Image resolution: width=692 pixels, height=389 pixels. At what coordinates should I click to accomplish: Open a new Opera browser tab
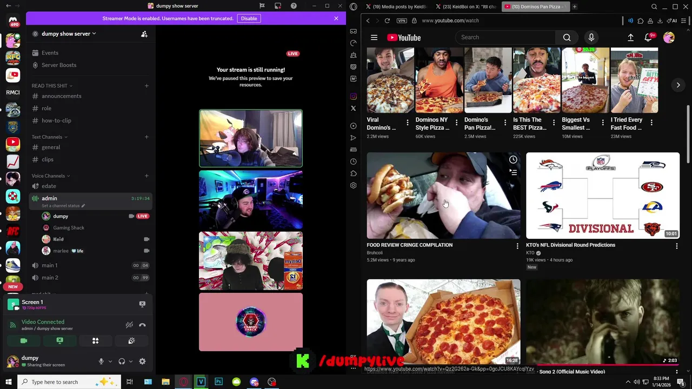pyautogui.click(x=575, y=6)
